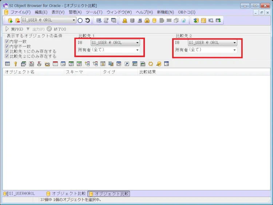Uncheck 比較先１にのみ存在する checkbox
273x205 pixels.
(x=7, y=51)
